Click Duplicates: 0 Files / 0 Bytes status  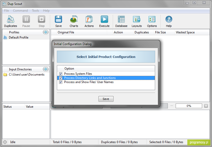click(120, 142)
